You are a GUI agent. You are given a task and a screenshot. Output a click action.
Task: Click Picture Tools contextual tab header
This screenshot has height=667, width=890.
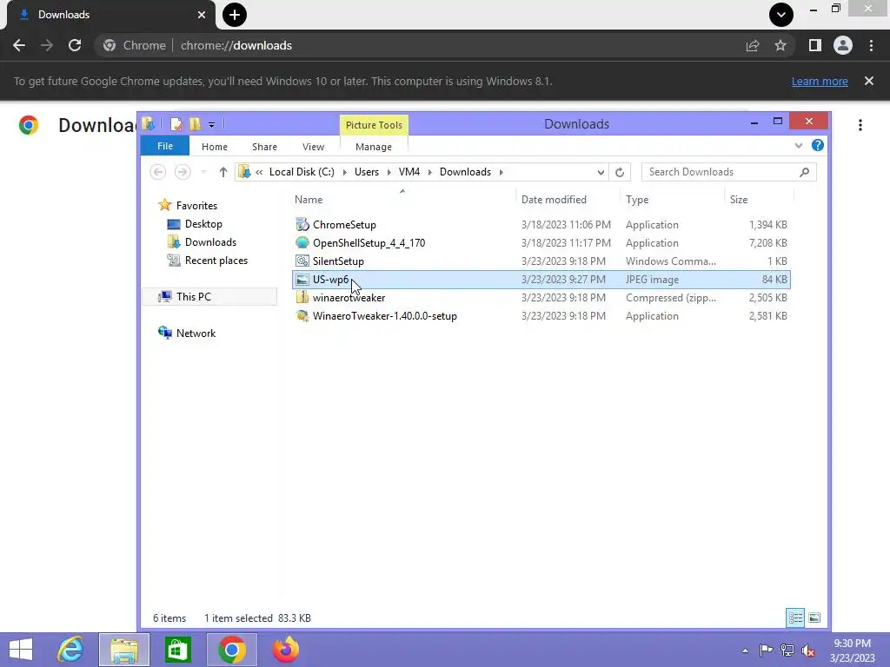(374, 125)
